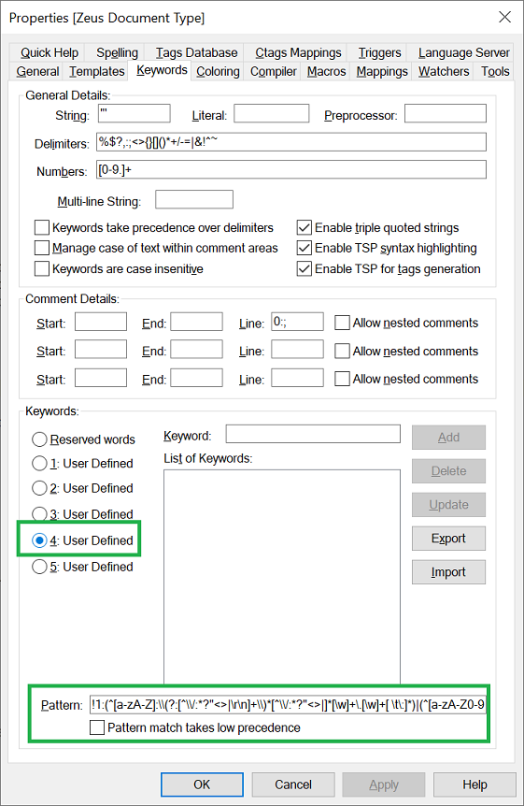Click the Add keyword button
Screen dimensions: 524x806
pyautogui.click(x=448, y=438)
